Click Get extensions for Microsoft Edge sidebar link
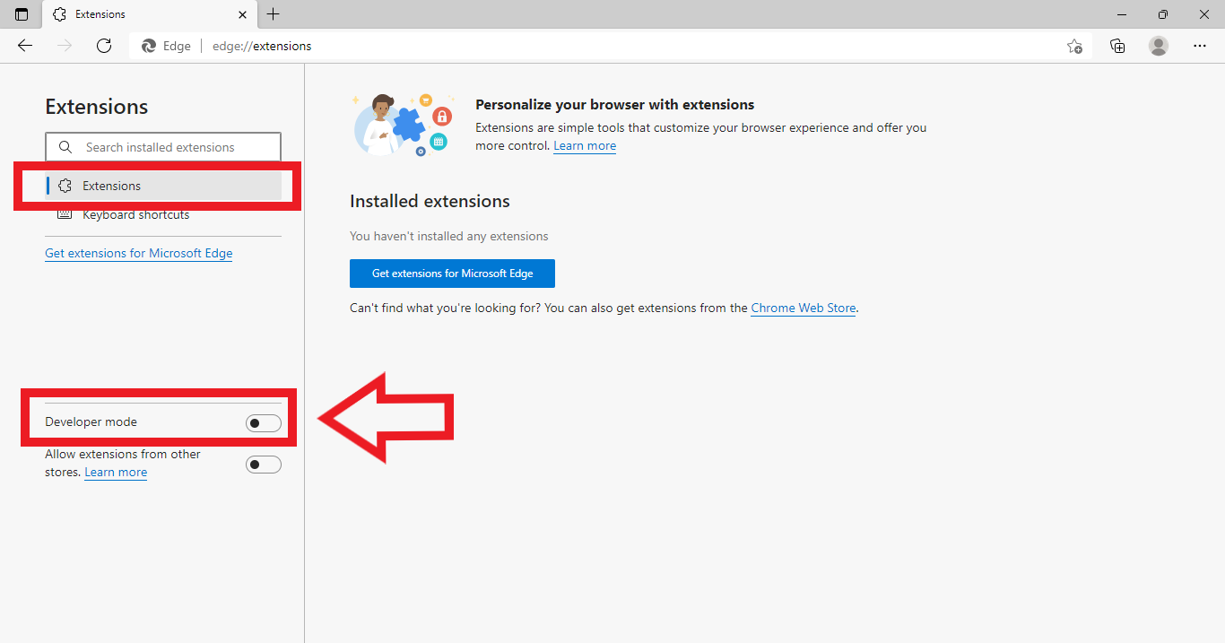This screenshot has height=643, width=1225. coord(138,253)
